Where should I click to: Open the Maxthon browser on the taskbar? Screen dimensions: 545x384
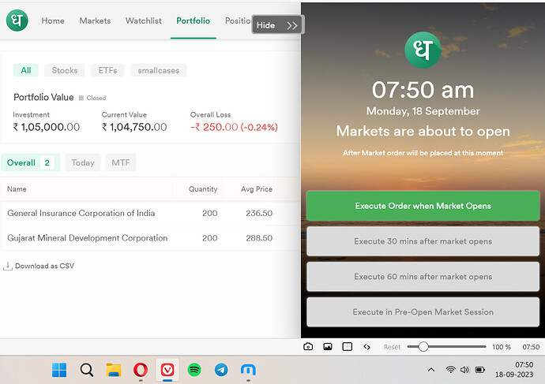248,370
